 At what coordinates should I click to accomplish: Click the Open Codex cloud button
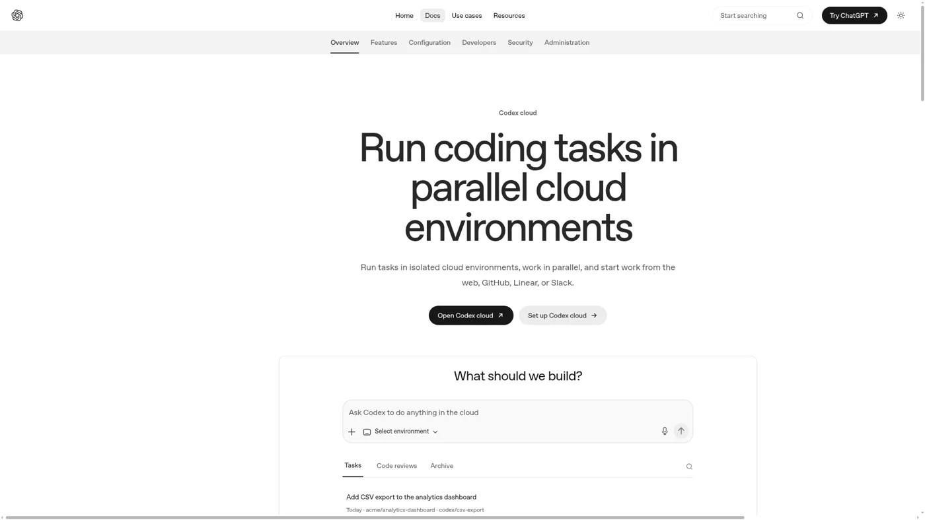tap(471, 315)
